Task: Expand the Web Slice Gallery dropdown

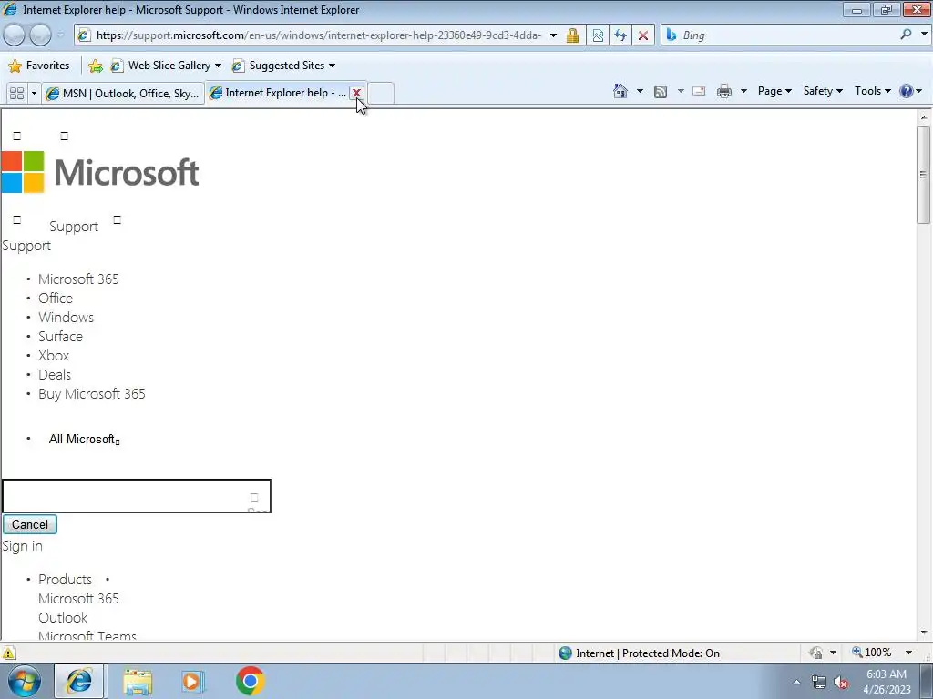Action: pos(218,66)
